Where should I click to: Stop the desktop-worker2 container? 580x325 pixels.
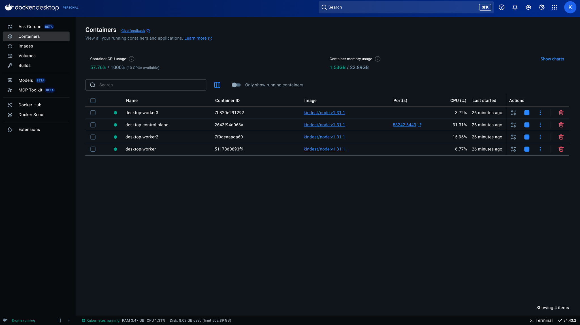(527, 137)
